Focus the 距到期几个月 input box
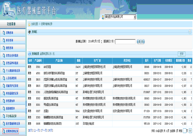Screen dimensions: 193x136 [125, 42]
